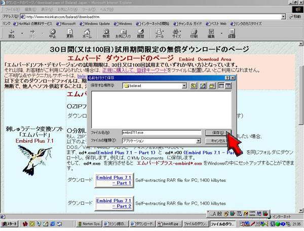Image resolution: width=304 pixels, height=231 pixels.
Task: Open the ファイル (File) menu
Action: click(12, 9)
